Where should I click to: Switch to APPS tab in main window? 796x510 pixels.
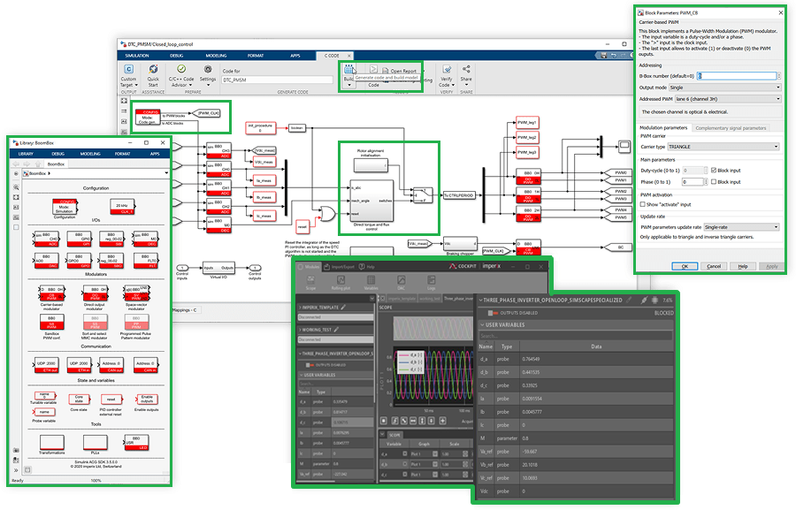point(295,56)
